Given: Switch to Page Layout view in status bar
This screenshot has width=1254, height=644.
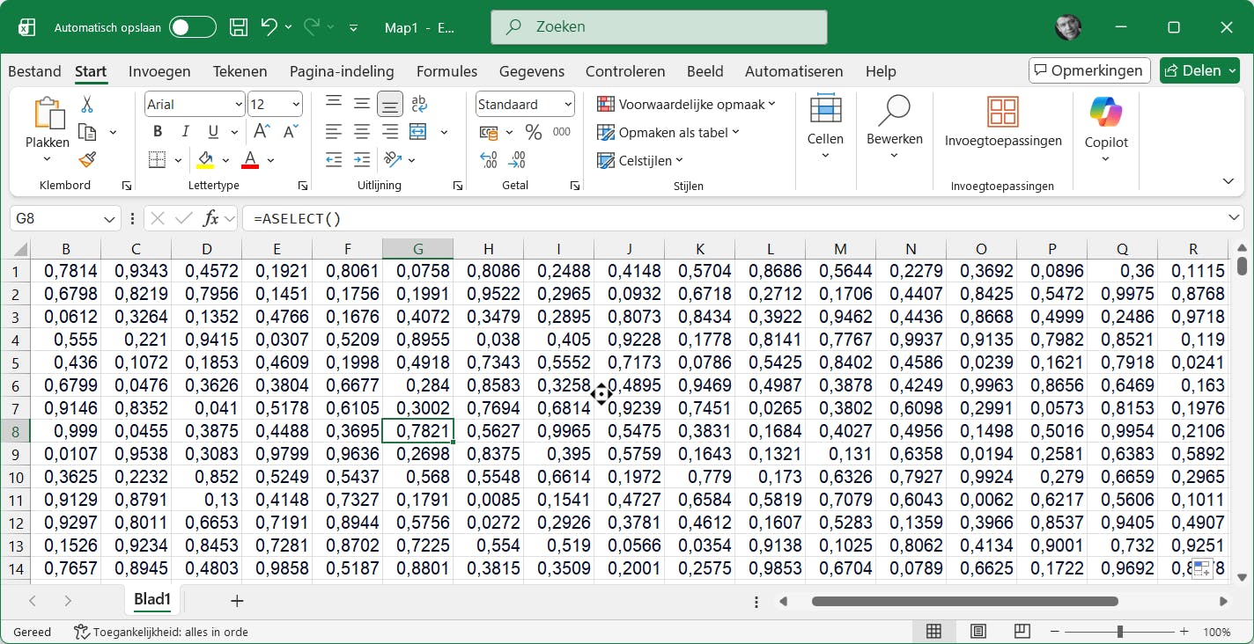Looking at the screenshot, I should (977, 632).
